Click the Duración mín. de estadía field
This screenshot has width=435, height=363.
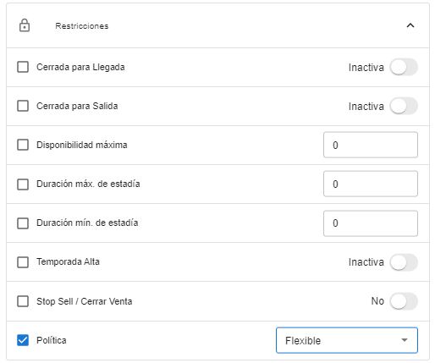coord(371,223)
